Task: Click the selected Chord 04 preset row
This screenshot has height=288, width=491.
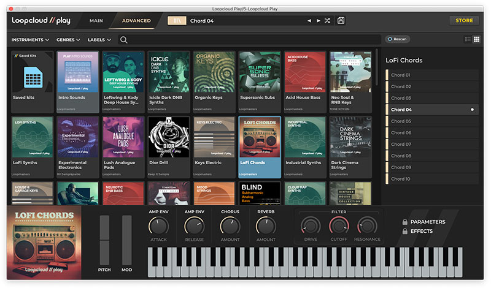Action: coord(432,110)
